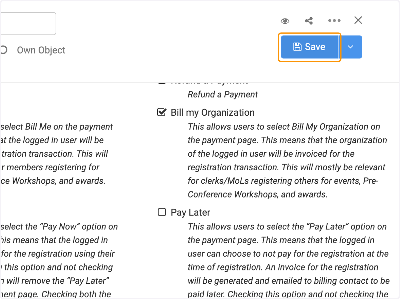
Task: Click the Bill My Organization description paragraph
Action: [287, 160]
